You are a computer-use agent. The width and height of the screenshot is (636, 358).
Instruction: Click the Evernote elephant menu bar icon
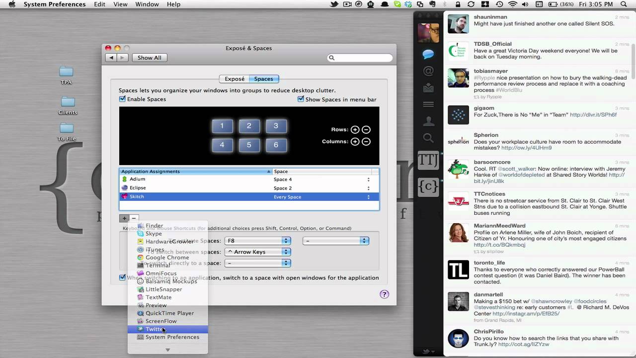pos(433,4)
